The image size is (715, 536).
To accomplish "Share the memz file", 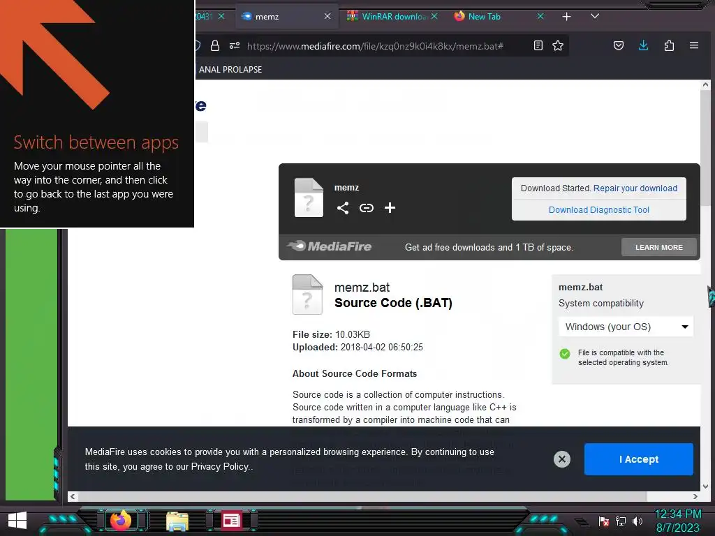I will 343,208.
